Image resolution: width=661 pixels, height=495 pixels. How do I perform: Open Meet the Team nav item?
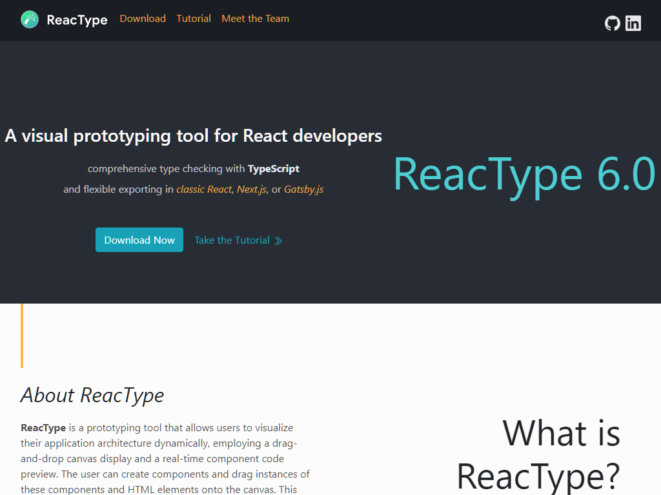tap(255, 19)
